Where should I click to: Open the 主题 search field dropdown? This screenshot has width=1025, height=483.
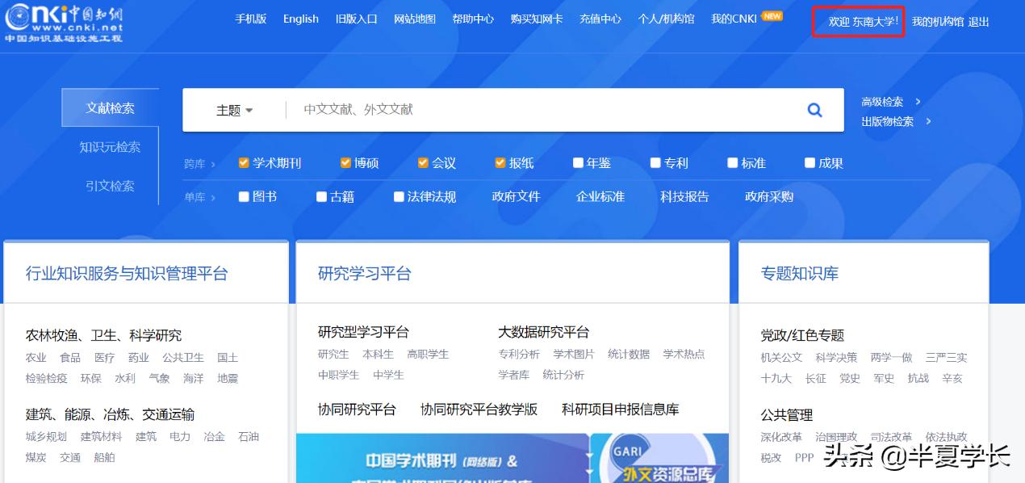(x=232, y=110)
